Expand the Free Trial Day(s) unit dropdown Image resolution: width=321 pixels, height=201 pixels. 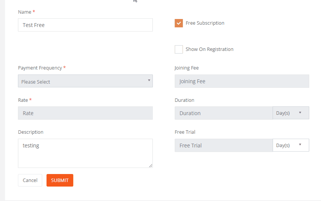coord(291,145)
